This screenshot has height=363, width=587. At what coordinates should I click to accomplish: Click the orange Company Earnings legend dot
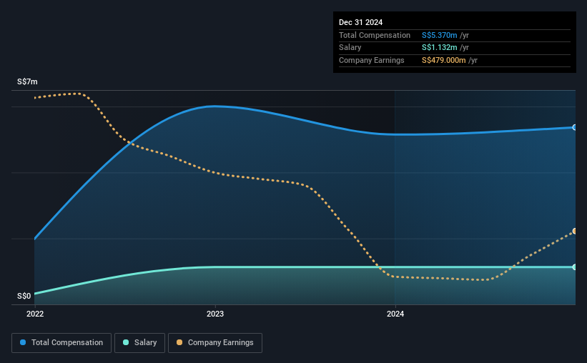pyautogui.click(x=179, y=342)
